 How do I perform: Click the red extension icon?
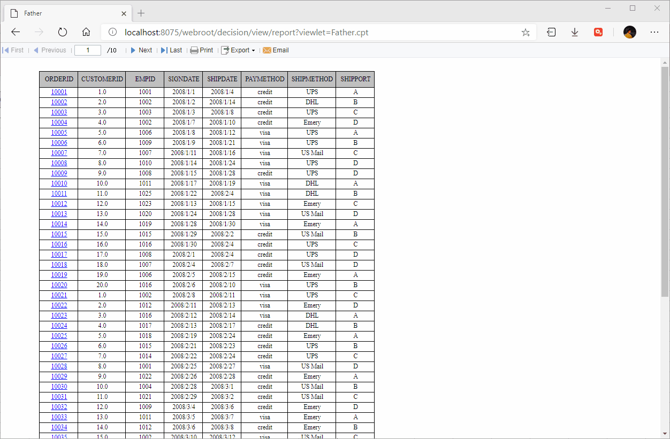(x=598, y=32)
